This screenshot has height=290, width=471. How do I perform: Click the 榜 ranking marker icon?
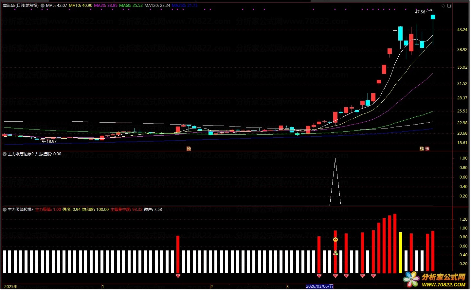pos(422,149)
